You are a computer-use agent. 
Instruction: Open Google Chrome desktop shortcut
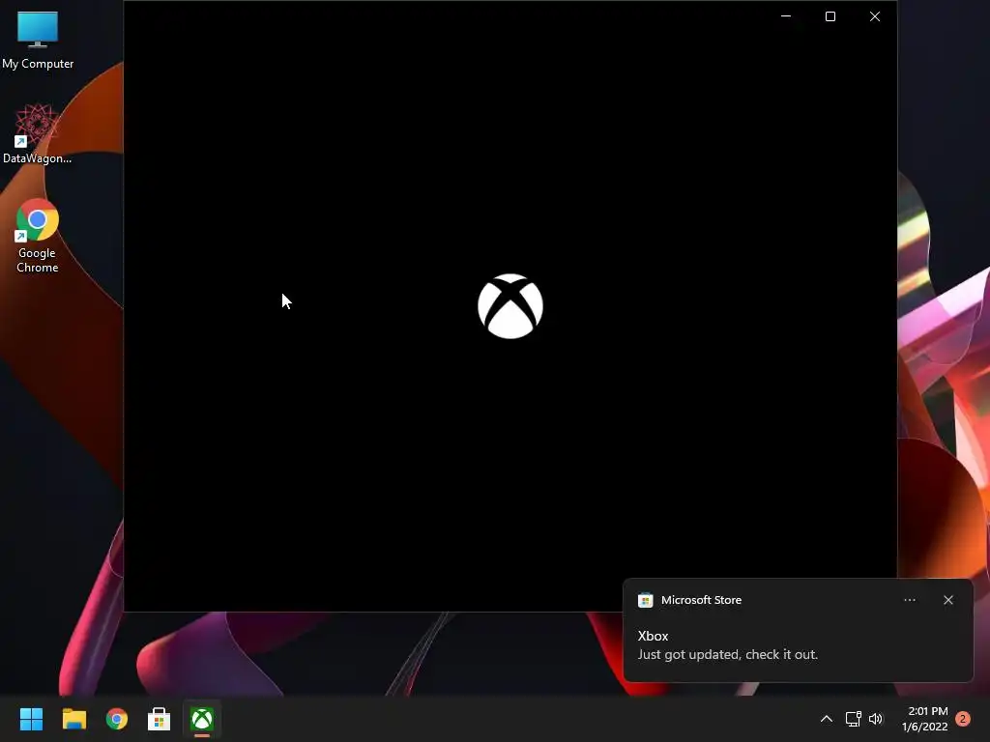[38, 236]
